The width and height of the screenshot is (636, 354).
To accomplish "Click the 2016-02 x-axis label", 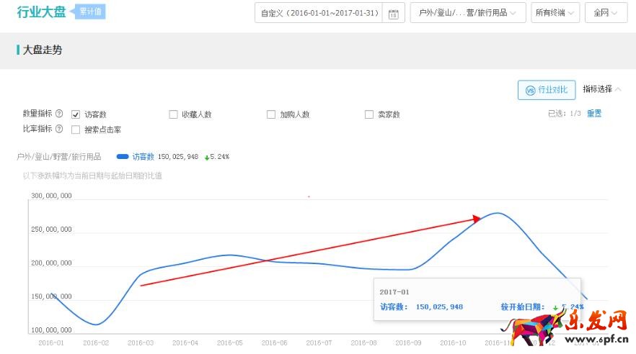I will click(96, 342).
